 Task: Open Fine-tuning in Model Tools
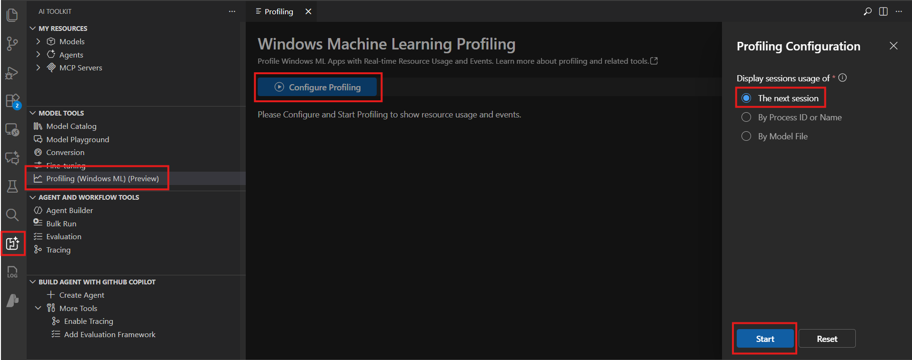click(66, 165)
